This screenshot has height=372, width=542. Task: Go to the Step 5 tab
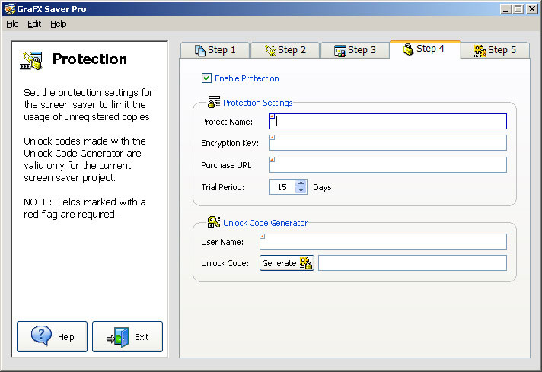495,50
